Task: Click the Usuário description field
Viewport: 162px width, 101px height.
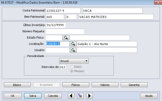Action: (107, 50)
